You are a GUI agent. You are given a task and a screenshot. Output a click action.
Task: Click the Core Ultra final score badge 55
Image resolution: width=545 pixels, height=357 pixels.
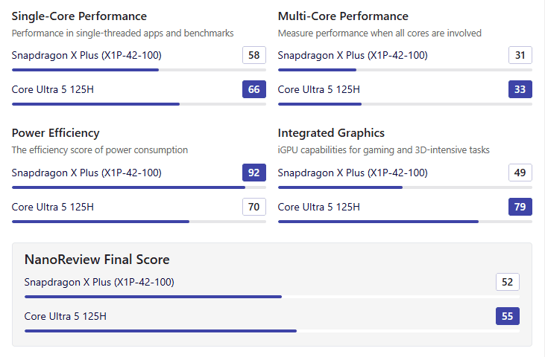508,316
